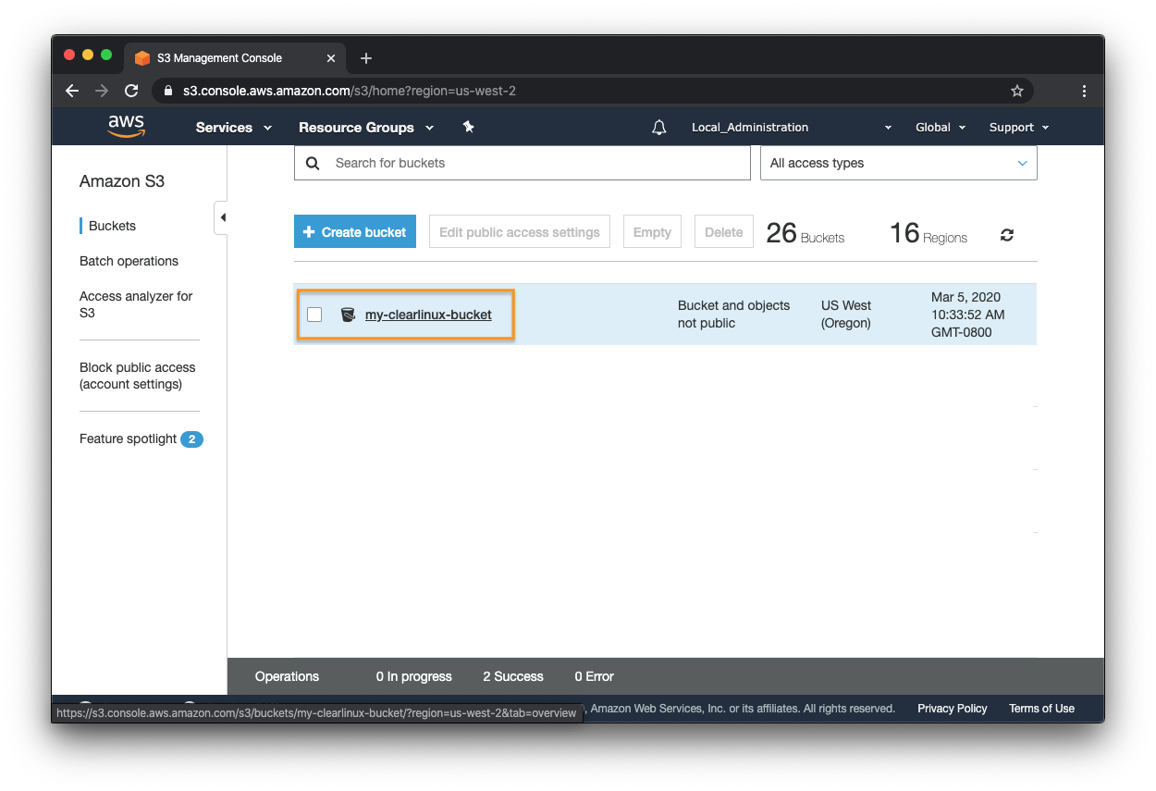Click the Feature spotlight badge number 2

tap(191, 439)
